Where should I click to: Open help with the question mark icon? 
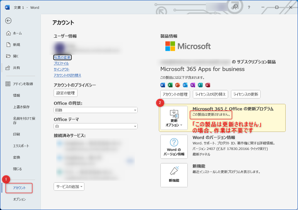pos(249,8)
